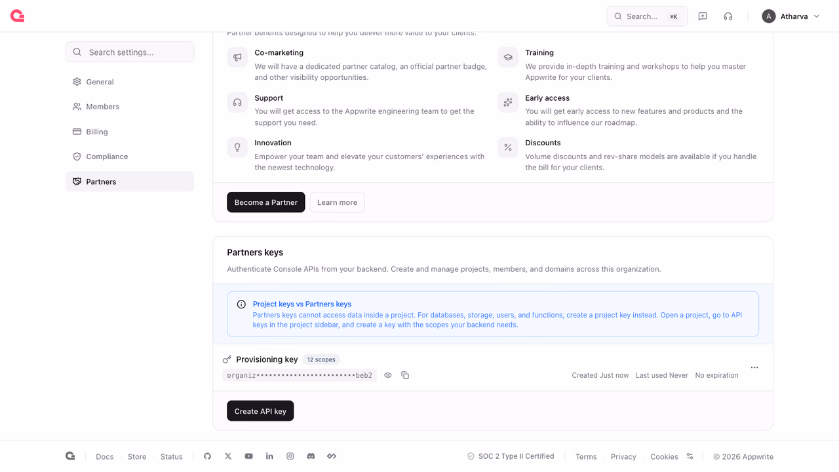The width and height of the screenshot is (839, 472).
Task: Open the LinkedIn footer icon
Action: coord(269,456)
